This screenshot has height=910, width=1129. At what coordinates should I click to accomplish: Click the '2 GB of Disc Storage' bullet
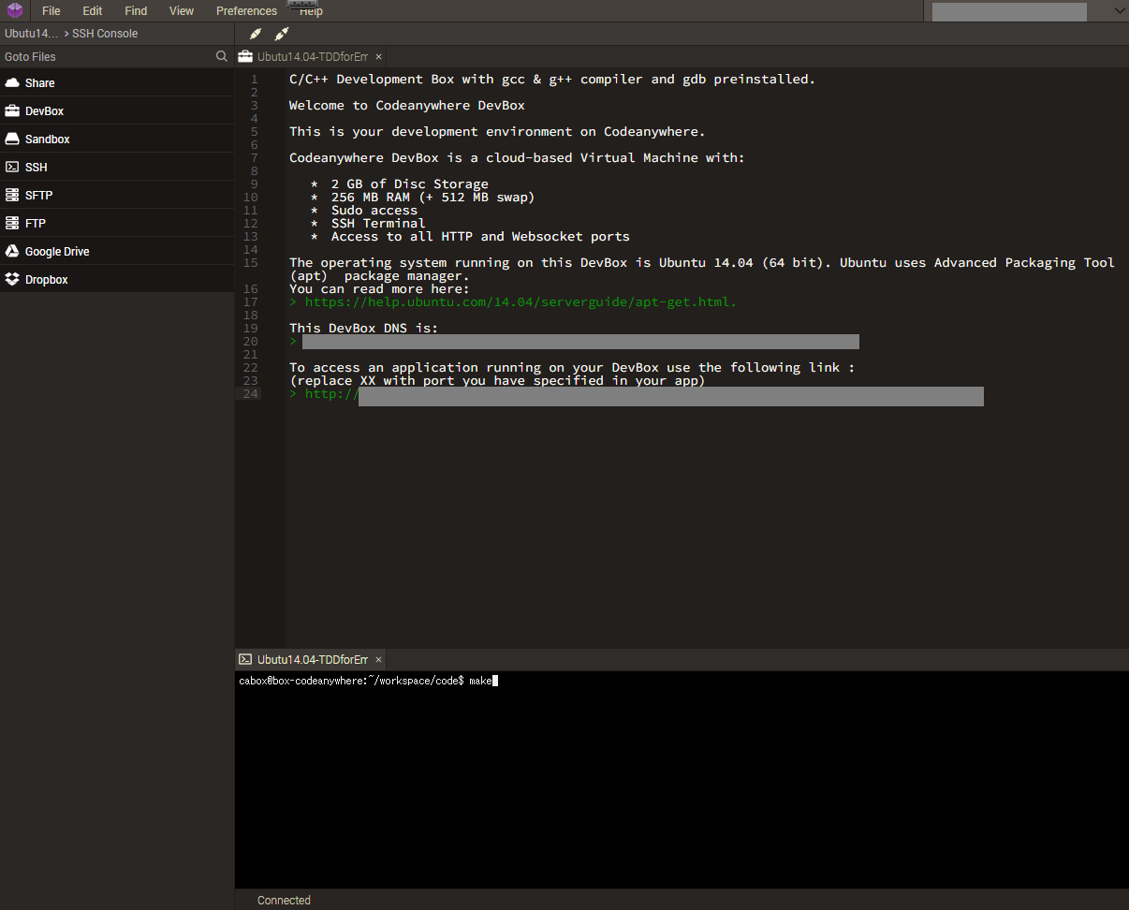coord(409,184)
